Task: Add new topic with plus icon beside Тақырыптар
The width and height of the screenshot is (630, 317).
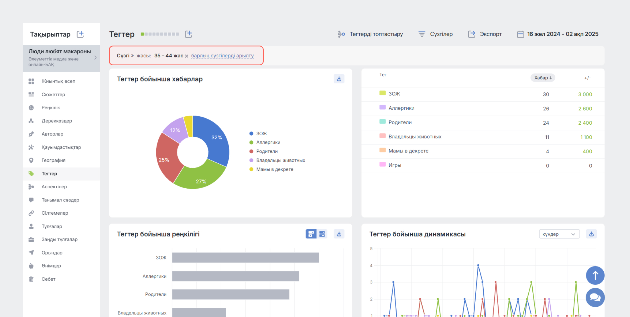Action: 80,34
